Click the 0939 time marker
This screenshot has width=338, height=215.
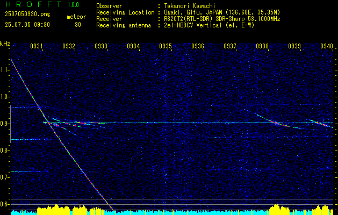pos(294,46)
